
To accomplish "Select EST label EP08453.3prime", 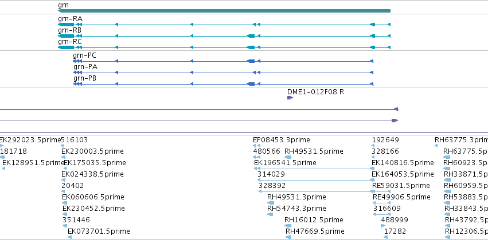I will click(282, 140).
